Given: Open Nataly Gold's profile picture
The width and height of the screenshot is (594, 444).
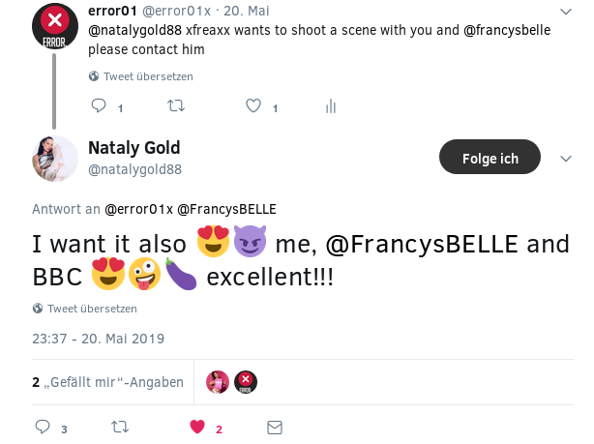Looking at the screenshot, I should 55,159.
